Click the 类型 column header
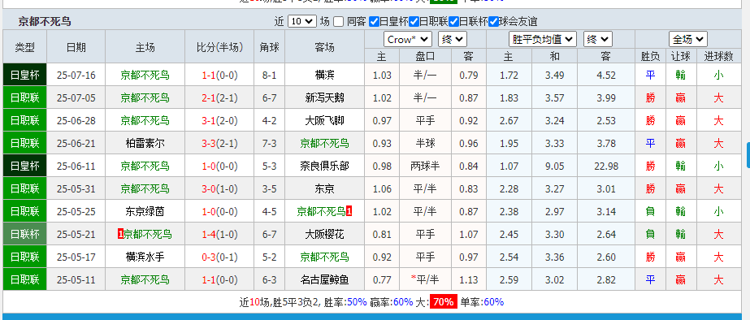This screenshot has height=320, width=750. pyautogui.click(x=25, y=47)
